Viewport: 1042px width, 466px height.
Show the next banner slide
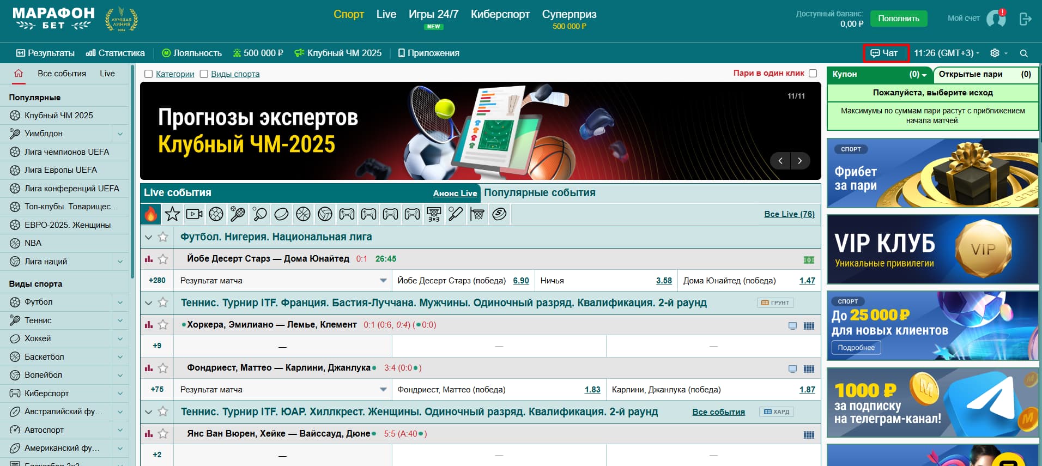point(799,161)
